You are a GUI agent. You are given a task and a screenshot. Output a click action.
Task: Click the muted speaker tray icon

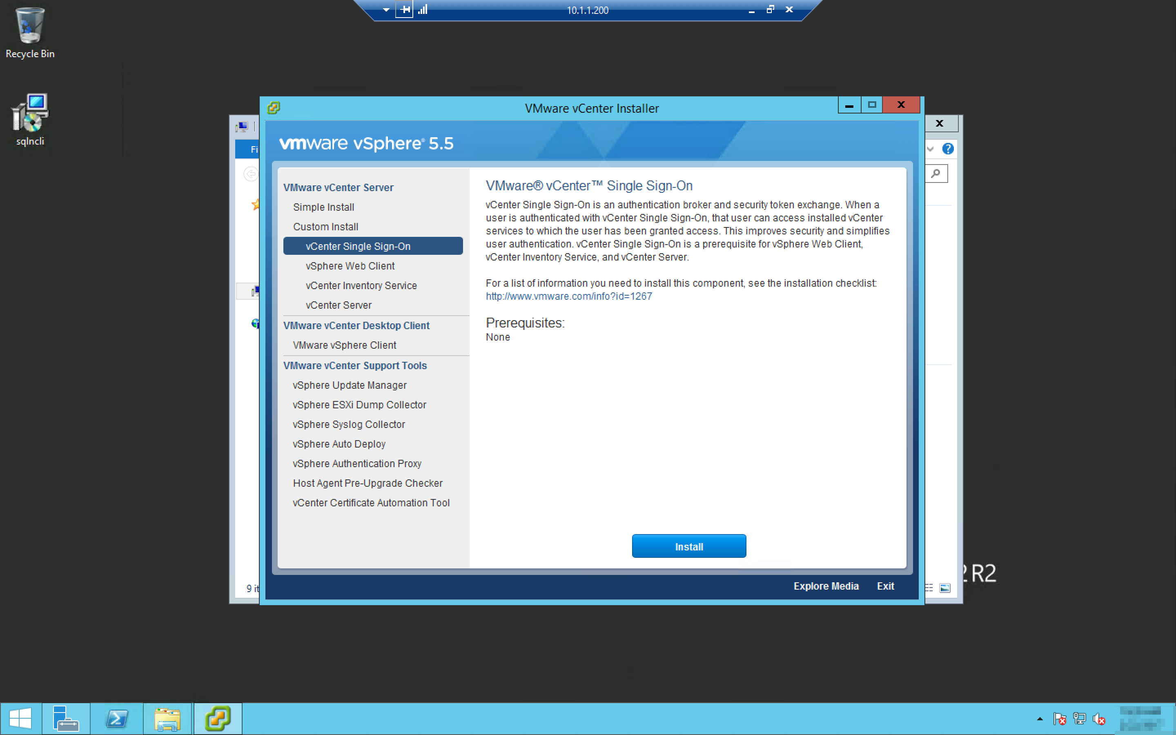tap(1099, 719)
